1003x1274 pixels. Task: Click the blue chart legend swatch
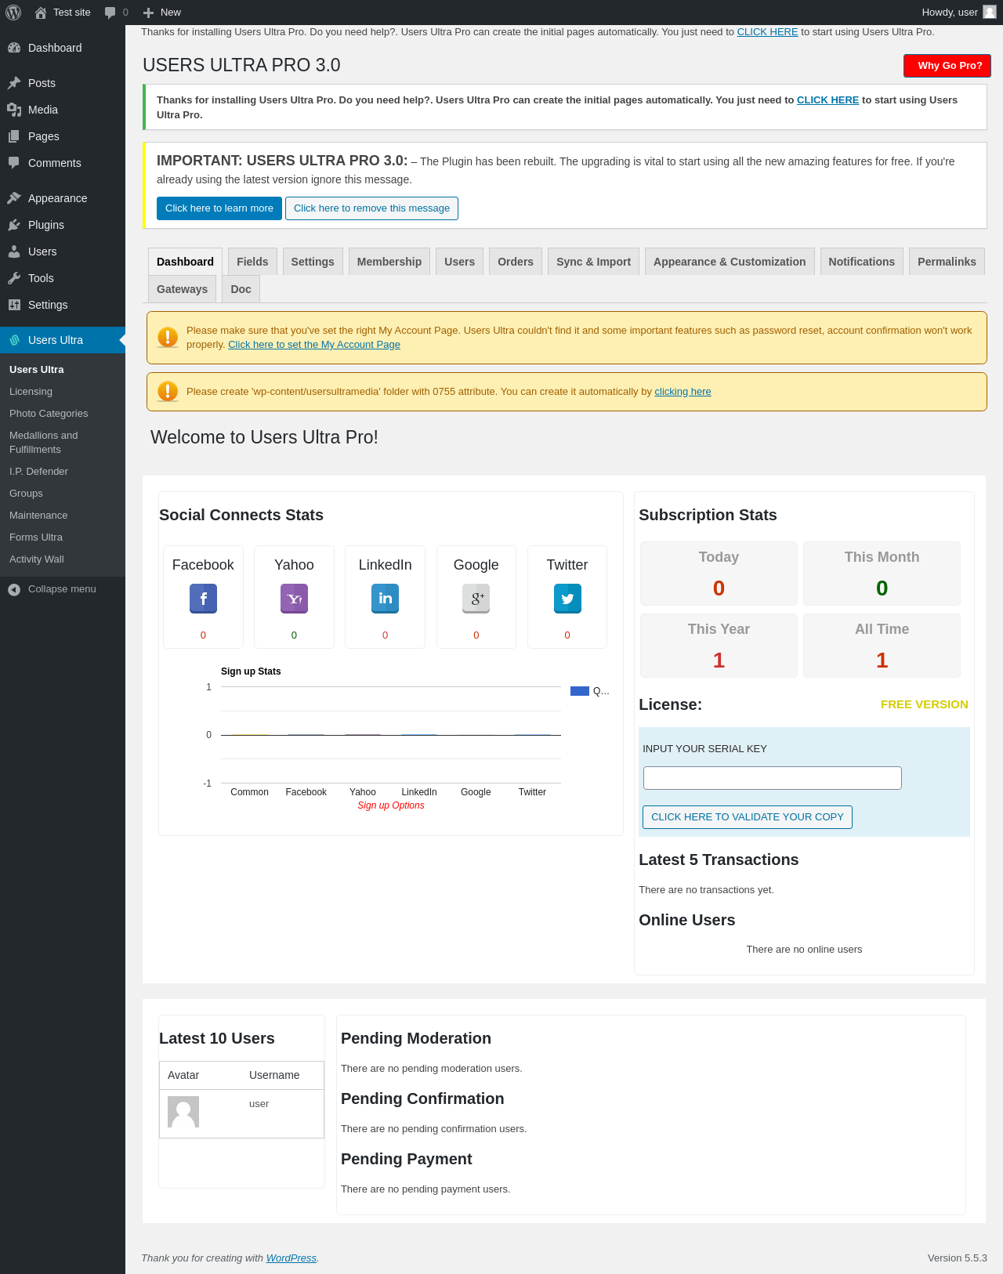click(x=580, y=691)
